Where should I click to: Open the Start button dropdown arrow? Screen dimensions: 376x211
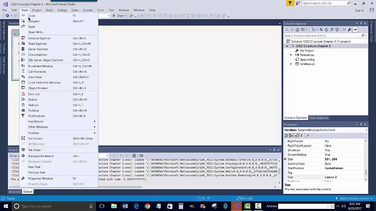(126, 16)
